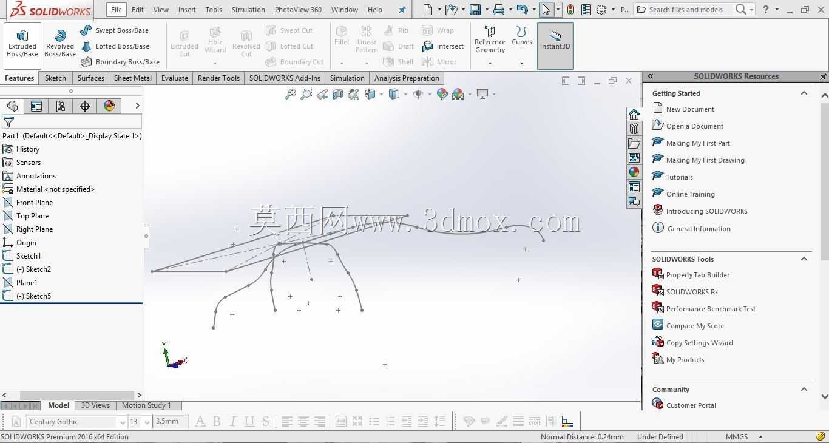Pick the Boundary Boss/Base tool
Screen dimensions: 829x443
tap(120, 62)
